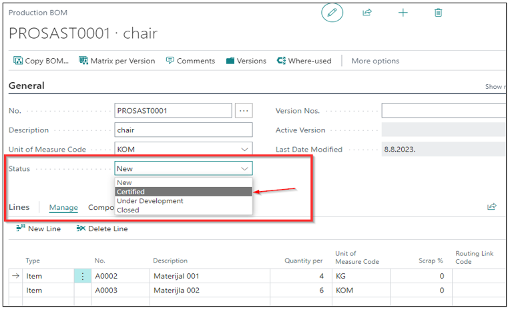Click Materijla 002 description cell
The image size is (510, 310).
pos(210,290)
